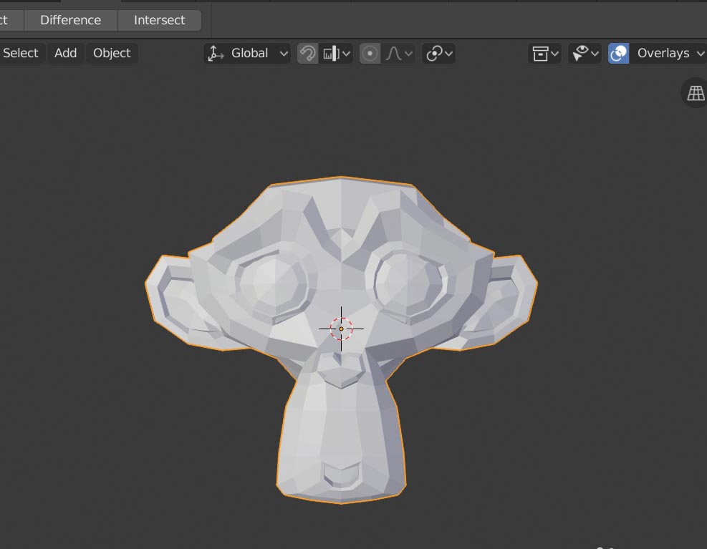Choose the Intersect boolean operation
Viewport: 707px width, 549px height.
tap(159, 19)
